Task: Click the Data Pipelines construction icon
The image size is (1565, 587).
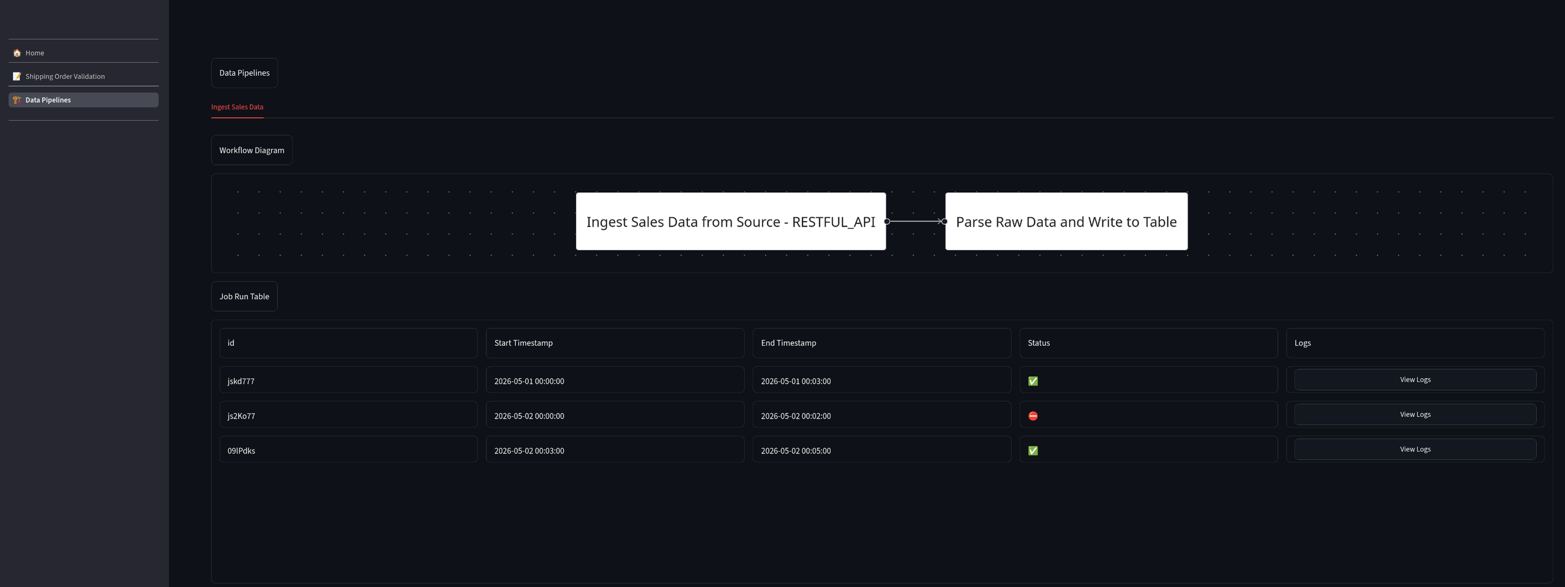Action: tap(17, 100)
